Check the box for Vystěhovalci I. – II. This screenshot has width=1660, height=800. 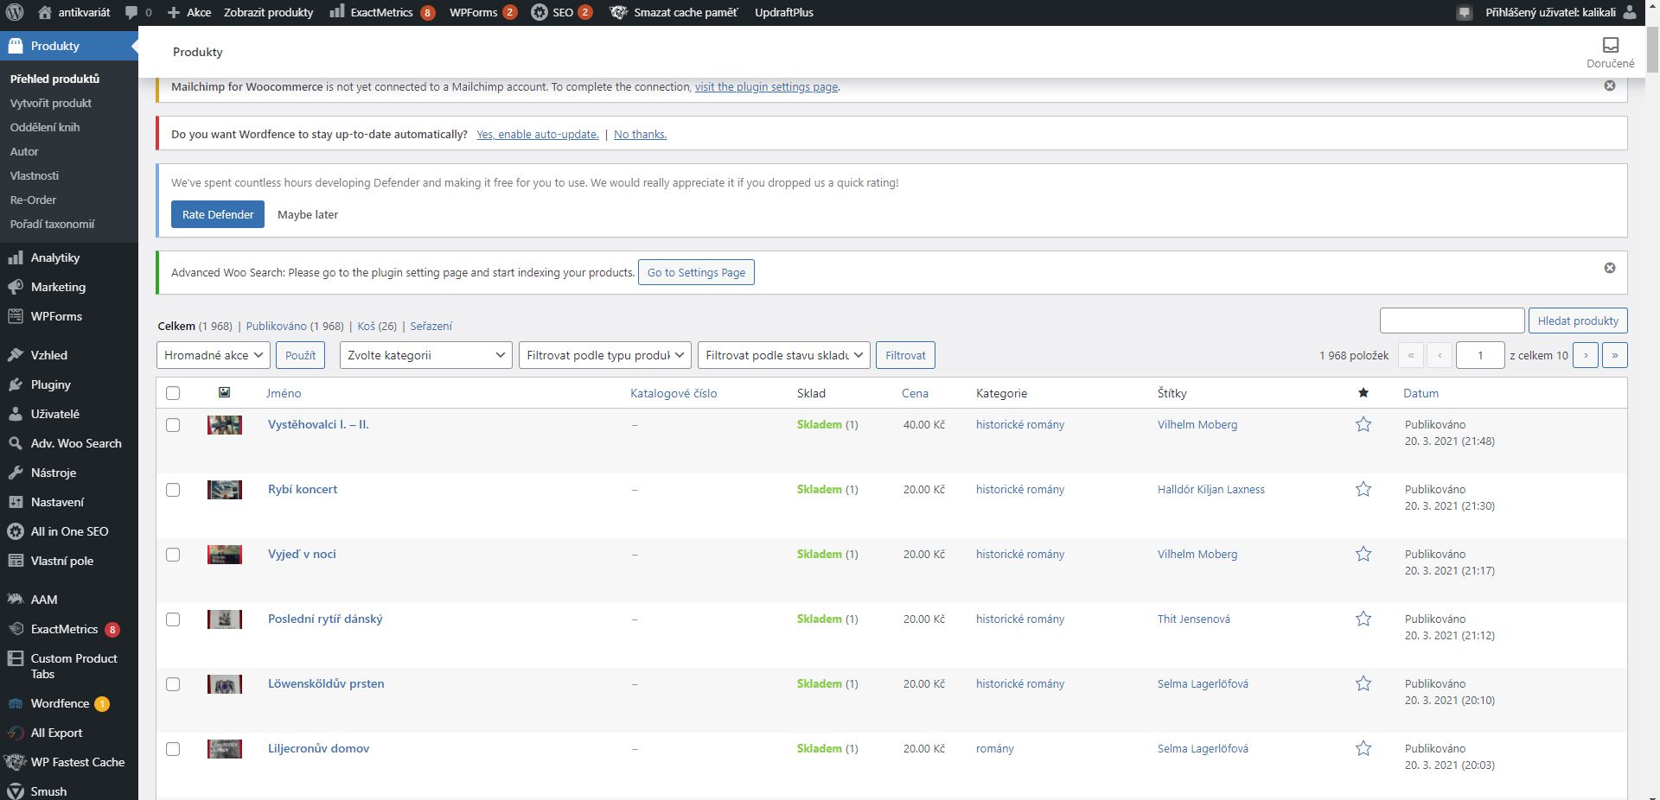(x=173, y=425)
